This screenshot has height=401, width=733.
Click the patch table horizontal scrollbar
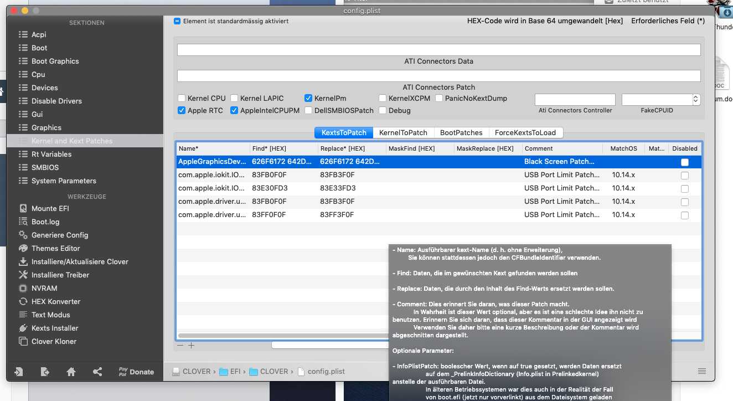tap(282, 336)
